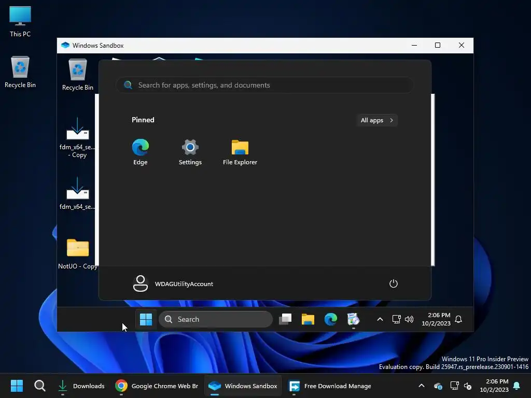Click the power button in the sandbox Start menu
531x398 pixels.
[393, 283]
